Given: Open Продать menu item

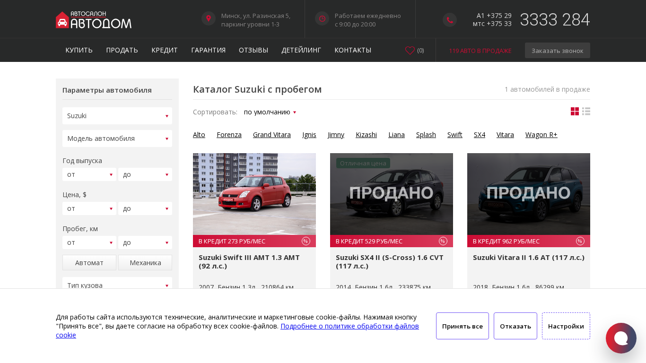Looking at the screenshot, I should pos(122,50).
